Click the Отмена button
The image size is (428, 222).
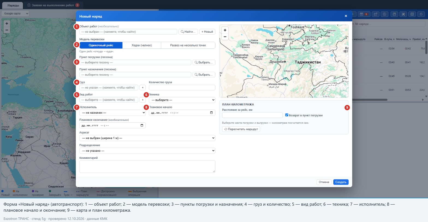click(324, 182)
